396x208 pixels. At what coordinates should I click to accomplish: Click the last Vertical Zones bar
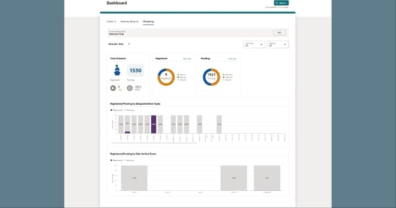267,178
